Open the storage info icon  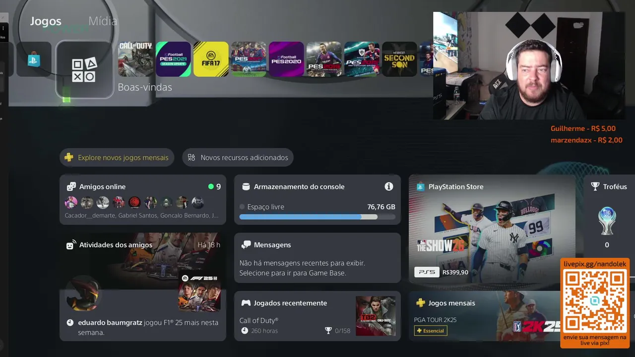[389, 186]
